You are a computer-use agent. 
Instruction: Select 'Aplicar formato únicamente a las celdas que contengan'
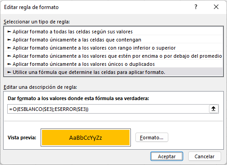[113, 40]
